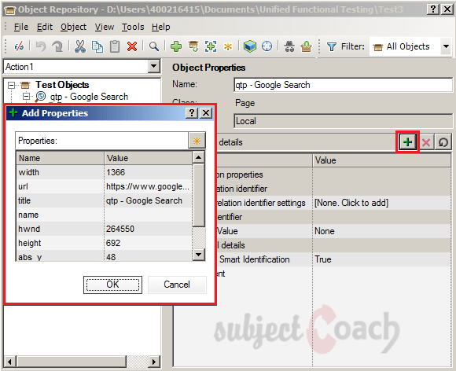Click OK in Add Properties dialog

point(112,285)
